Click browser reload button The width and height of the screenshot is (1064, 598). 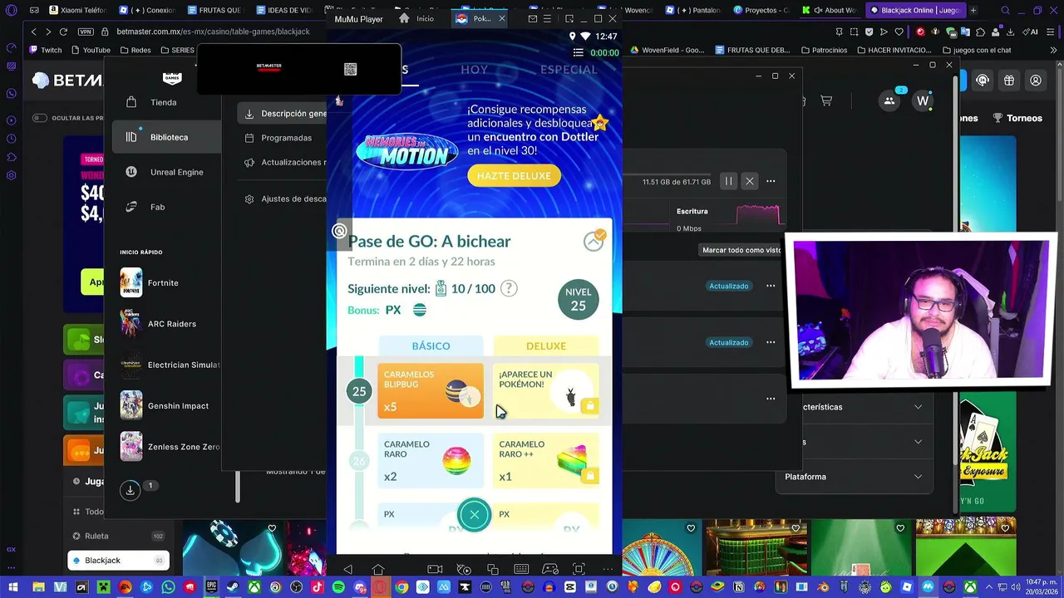tap(63, 32)
